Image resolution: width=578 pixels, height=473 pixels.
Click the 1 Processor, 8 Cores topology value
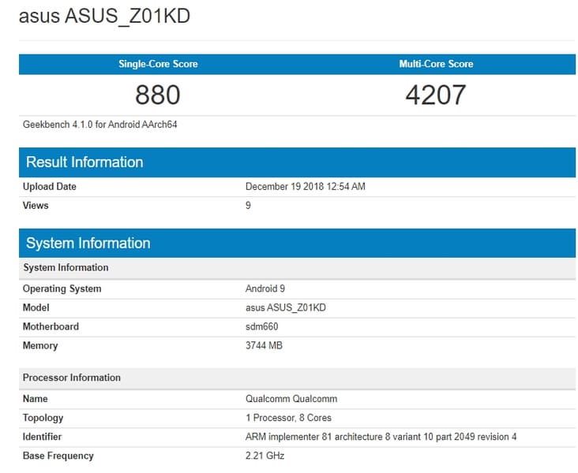coord(288,418)
